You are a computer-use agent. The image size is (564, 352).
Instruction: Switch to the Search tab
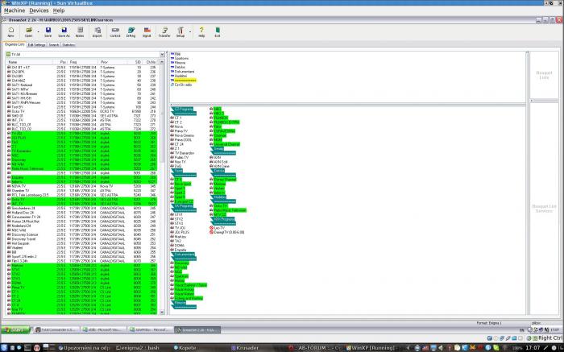pos(54,45)
